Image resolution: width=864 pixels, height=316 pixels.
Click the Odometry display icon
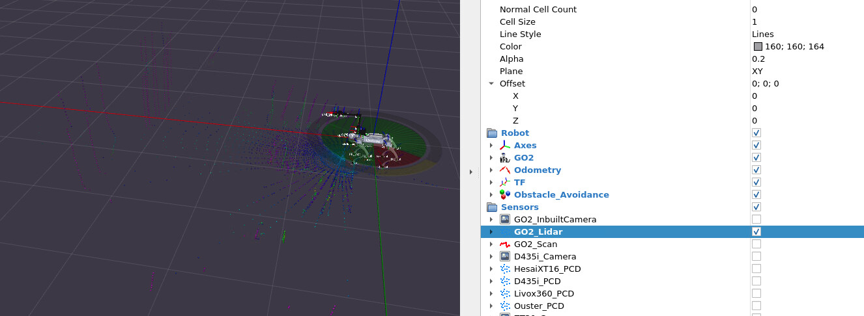point(505,170)
